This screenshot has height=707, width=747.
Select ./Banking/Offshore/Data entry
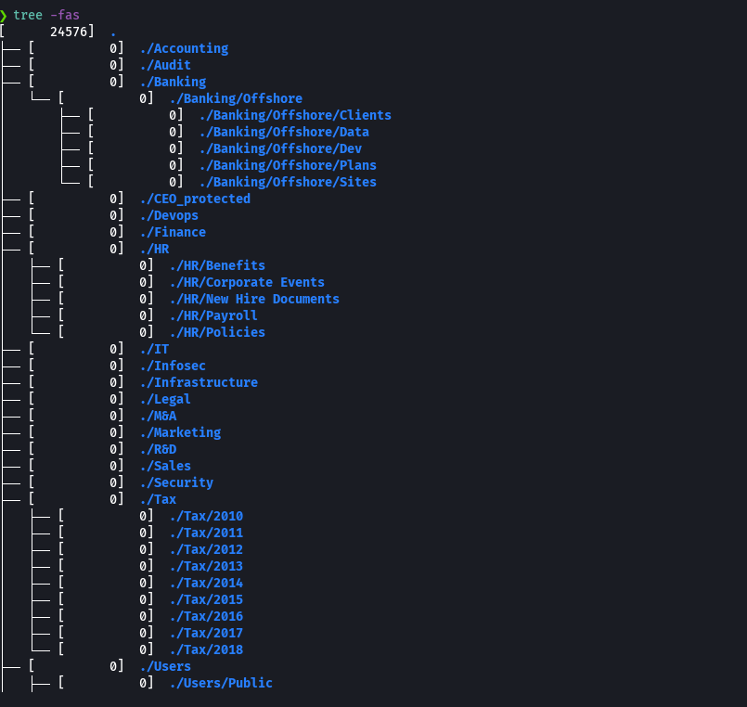click(x=284, y=132)
